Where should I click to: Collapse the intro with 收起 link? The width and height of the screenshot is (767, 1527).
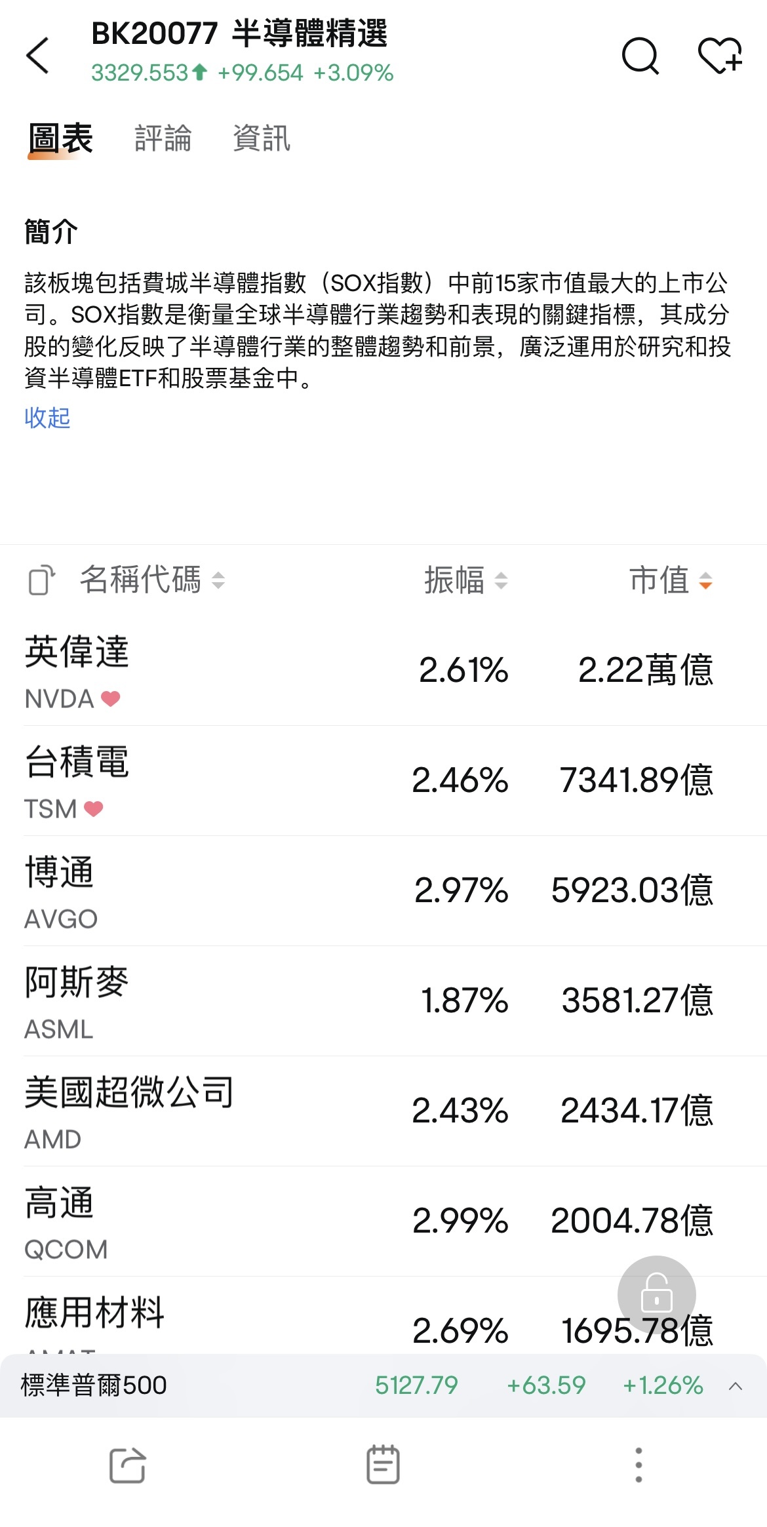[47, 418]
